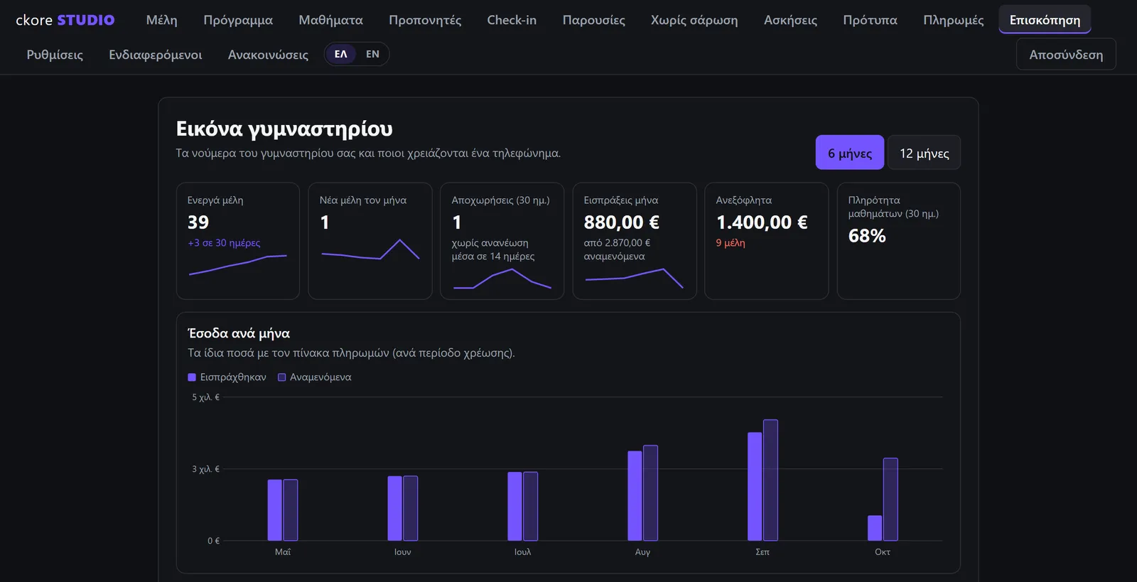
Task: Open the Ανεξόφλητα card
Action: tap(767, 241)
